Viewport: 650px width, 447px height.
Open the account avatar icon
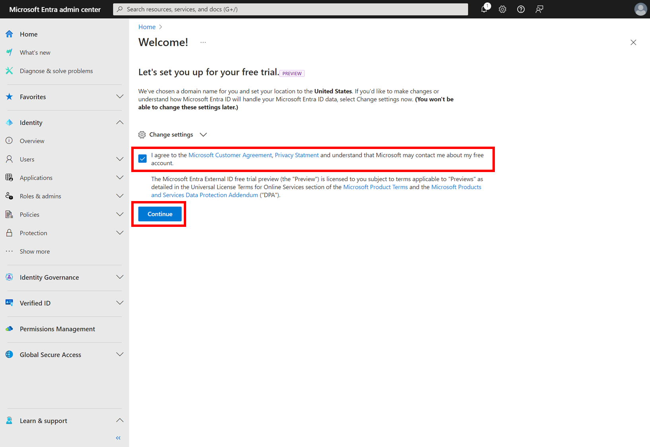640,9
